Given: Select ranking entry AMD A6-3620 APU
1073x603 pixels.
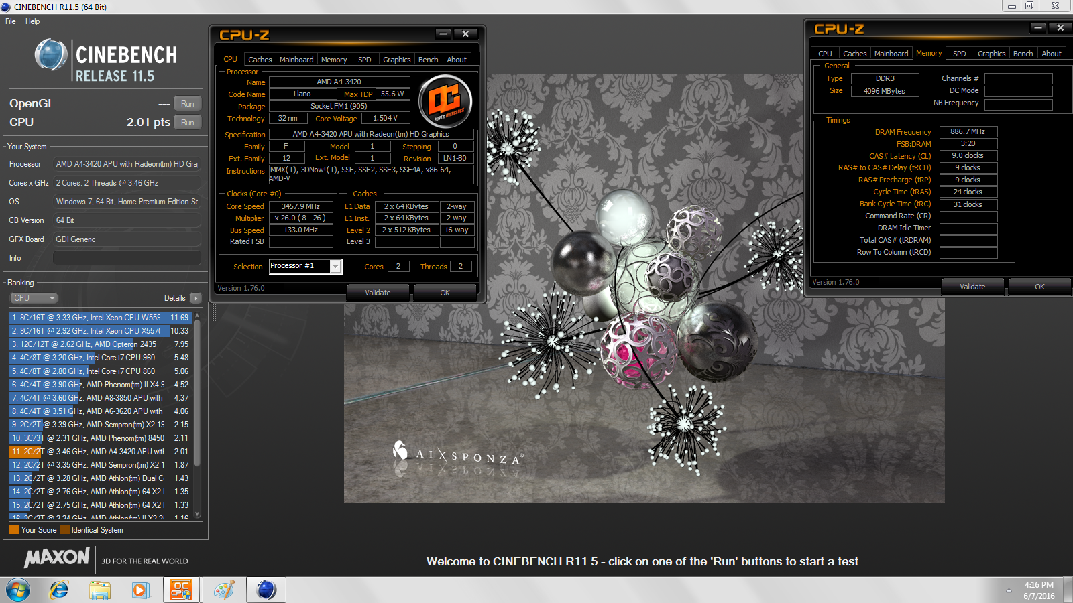Looking at the screenshot, I should pyautogui.click(x=101, y=411).
